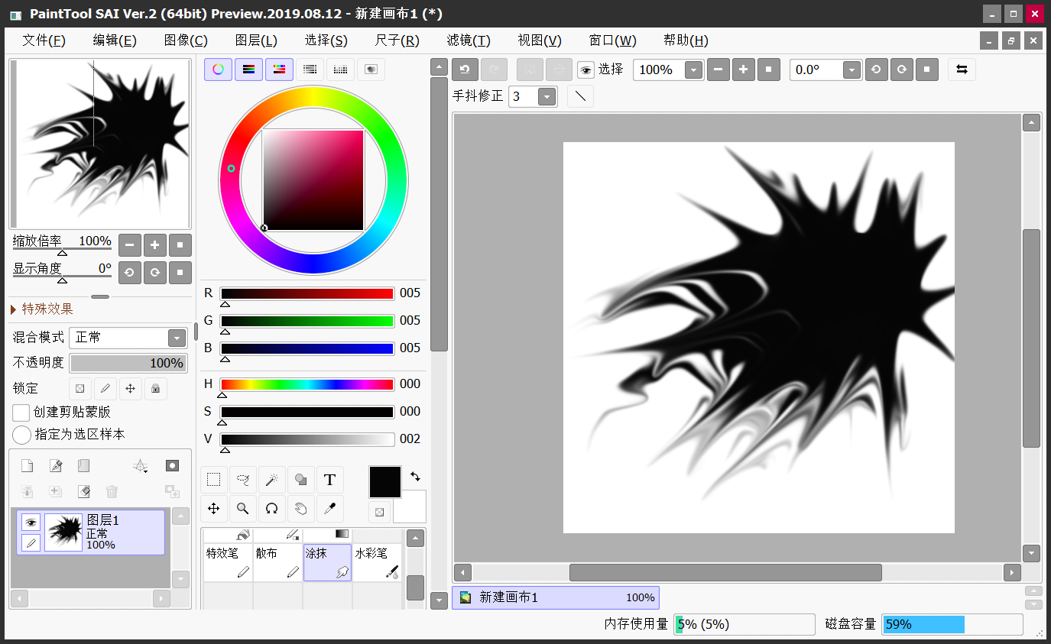Choose the 散布 brush
The height and width of the screenshot is (644, 1051).
[277, 562]
